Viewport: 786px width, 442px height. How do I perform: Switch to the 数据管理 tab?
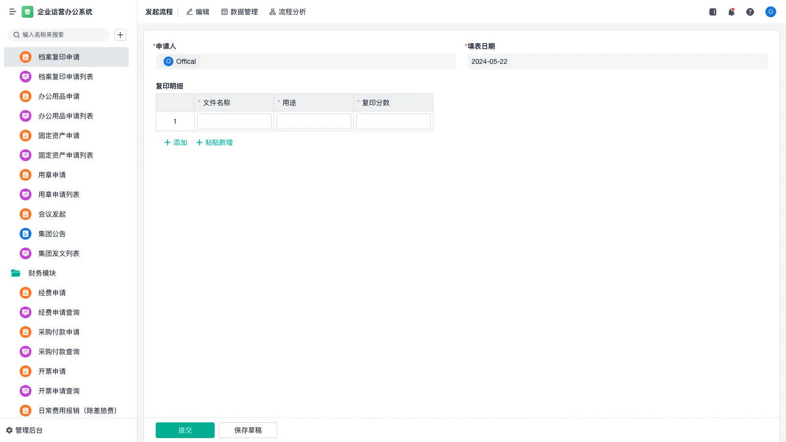(x=239, y=12)
